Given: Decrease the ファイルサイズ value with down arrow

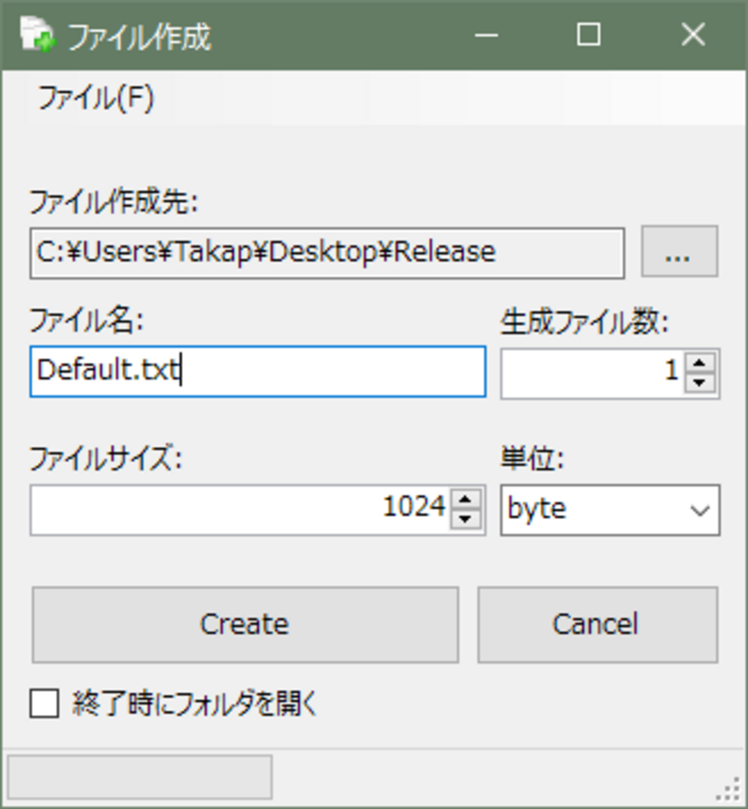Looking at the screenshot, I should coord(465,519).
